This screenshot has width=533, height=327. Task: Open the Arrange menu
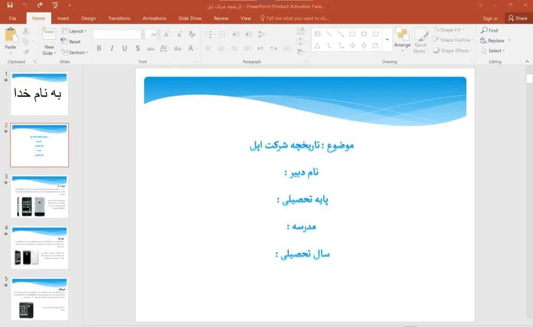(402, 39)
